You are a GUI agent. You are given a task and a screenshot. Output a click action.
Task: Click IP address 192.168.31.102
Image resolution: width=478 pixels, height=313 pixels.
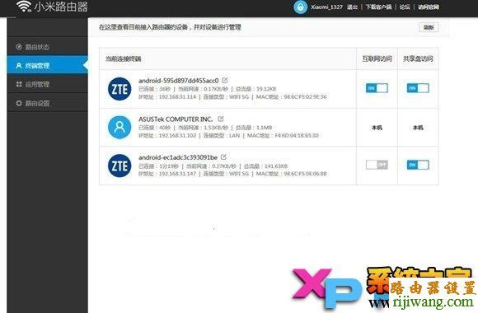coord(177,135)
